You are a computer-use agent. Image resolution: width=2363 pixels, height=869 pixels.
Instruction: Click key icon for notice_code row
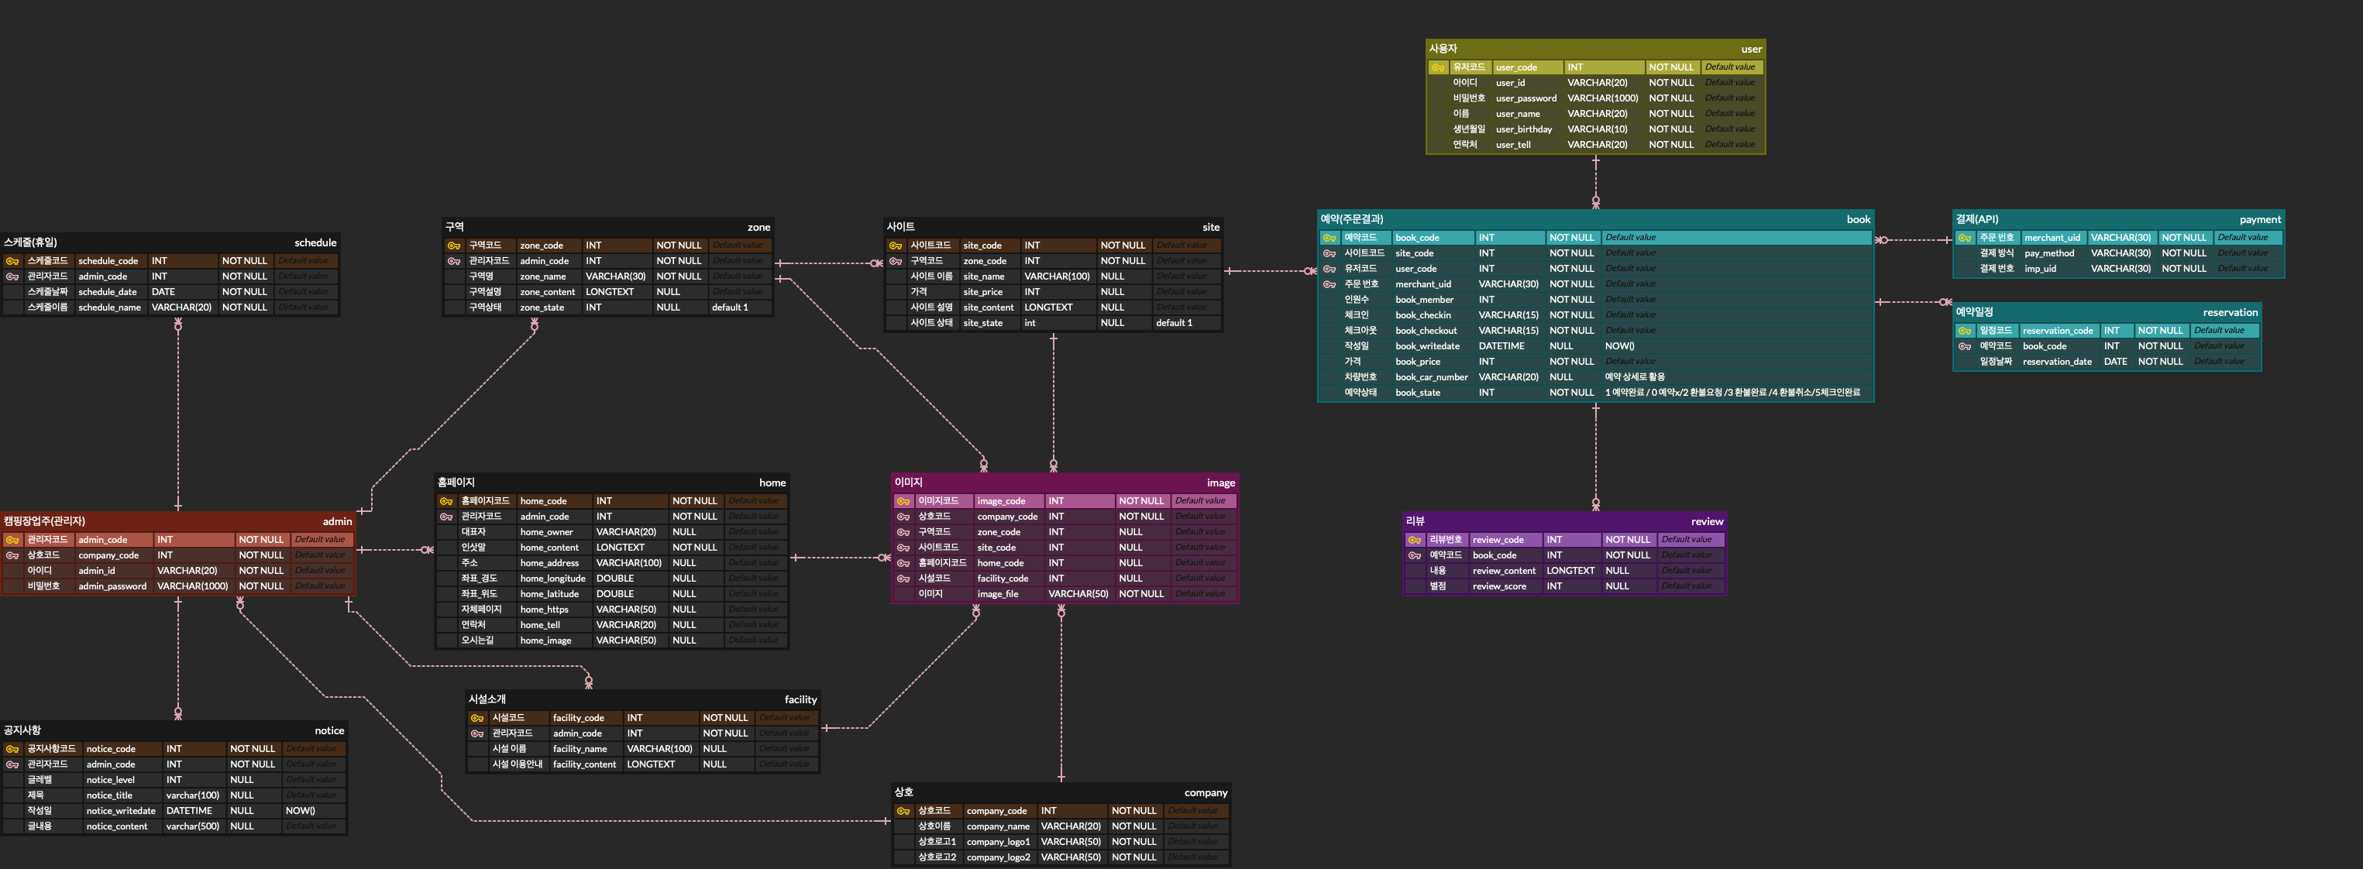(x=12, y=749)
